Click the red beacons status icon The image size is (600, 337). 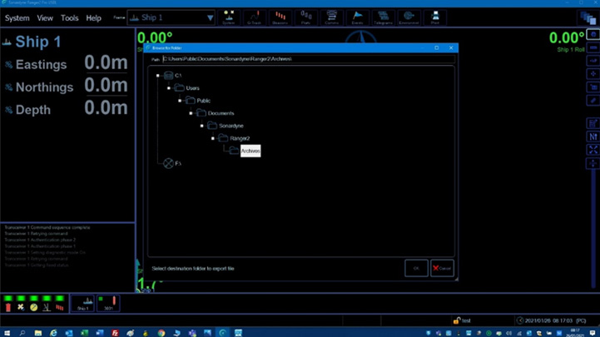60,307
